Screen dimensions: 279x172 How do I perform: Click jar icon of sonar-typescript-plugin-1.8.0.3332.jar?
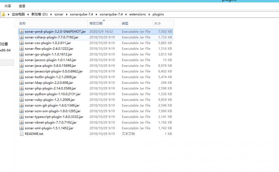tap(22, 117)
